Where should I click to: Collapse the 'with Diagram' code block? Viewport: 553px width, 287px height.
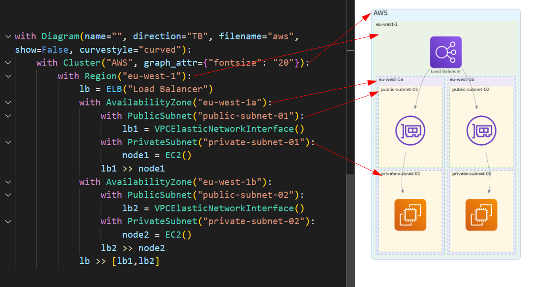point(8,36)
